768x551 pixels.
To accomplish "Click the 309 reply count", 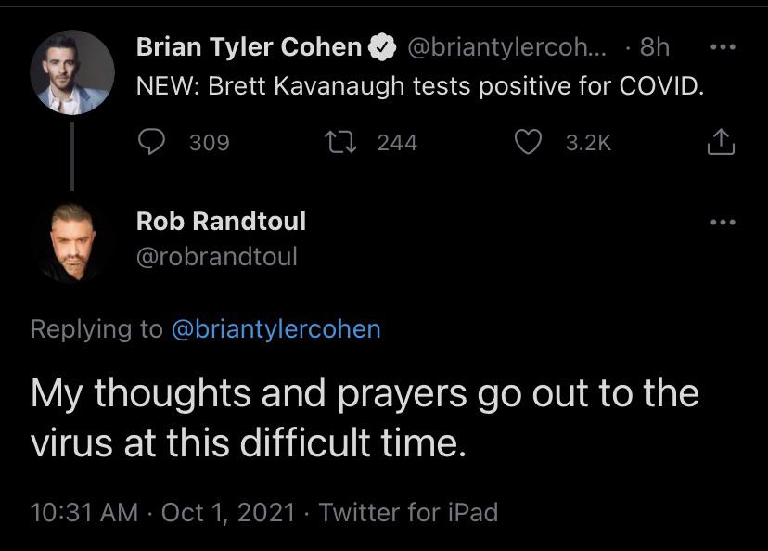I will pyautogui.click(x=209, y=141).
